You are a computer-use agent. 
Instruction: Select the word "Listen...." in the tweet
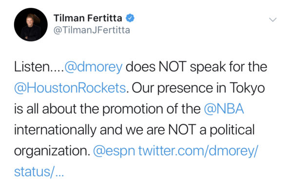point(39,67)
